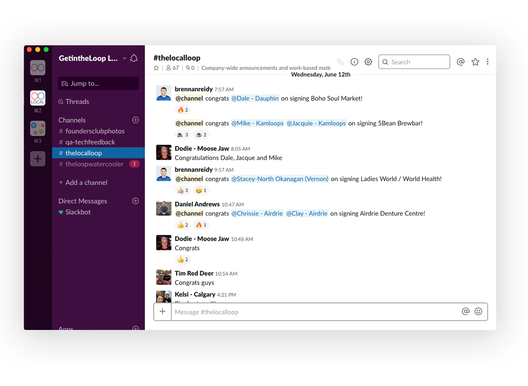Select #thelocalloop channel
Image resolution: width=528 pixels, height=386 pixels.
pos(98,153)
